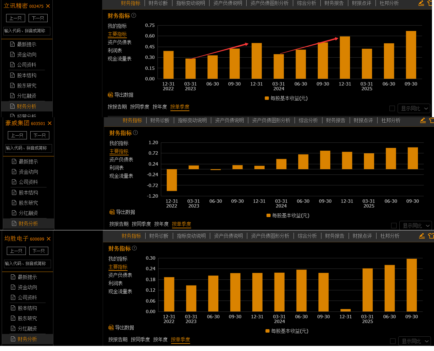Open 显示同比 dropdown in 立讯精密 panel
Viewport: 434px width, 351px height.
414,108
